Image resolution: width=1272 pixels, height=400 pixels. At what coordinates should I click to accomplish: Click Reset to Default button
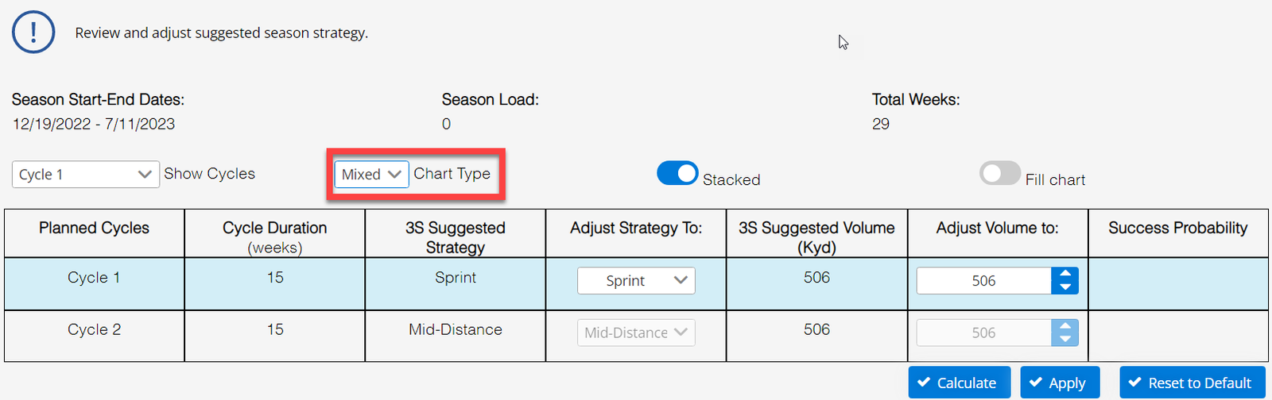[x=1192, y=383]
